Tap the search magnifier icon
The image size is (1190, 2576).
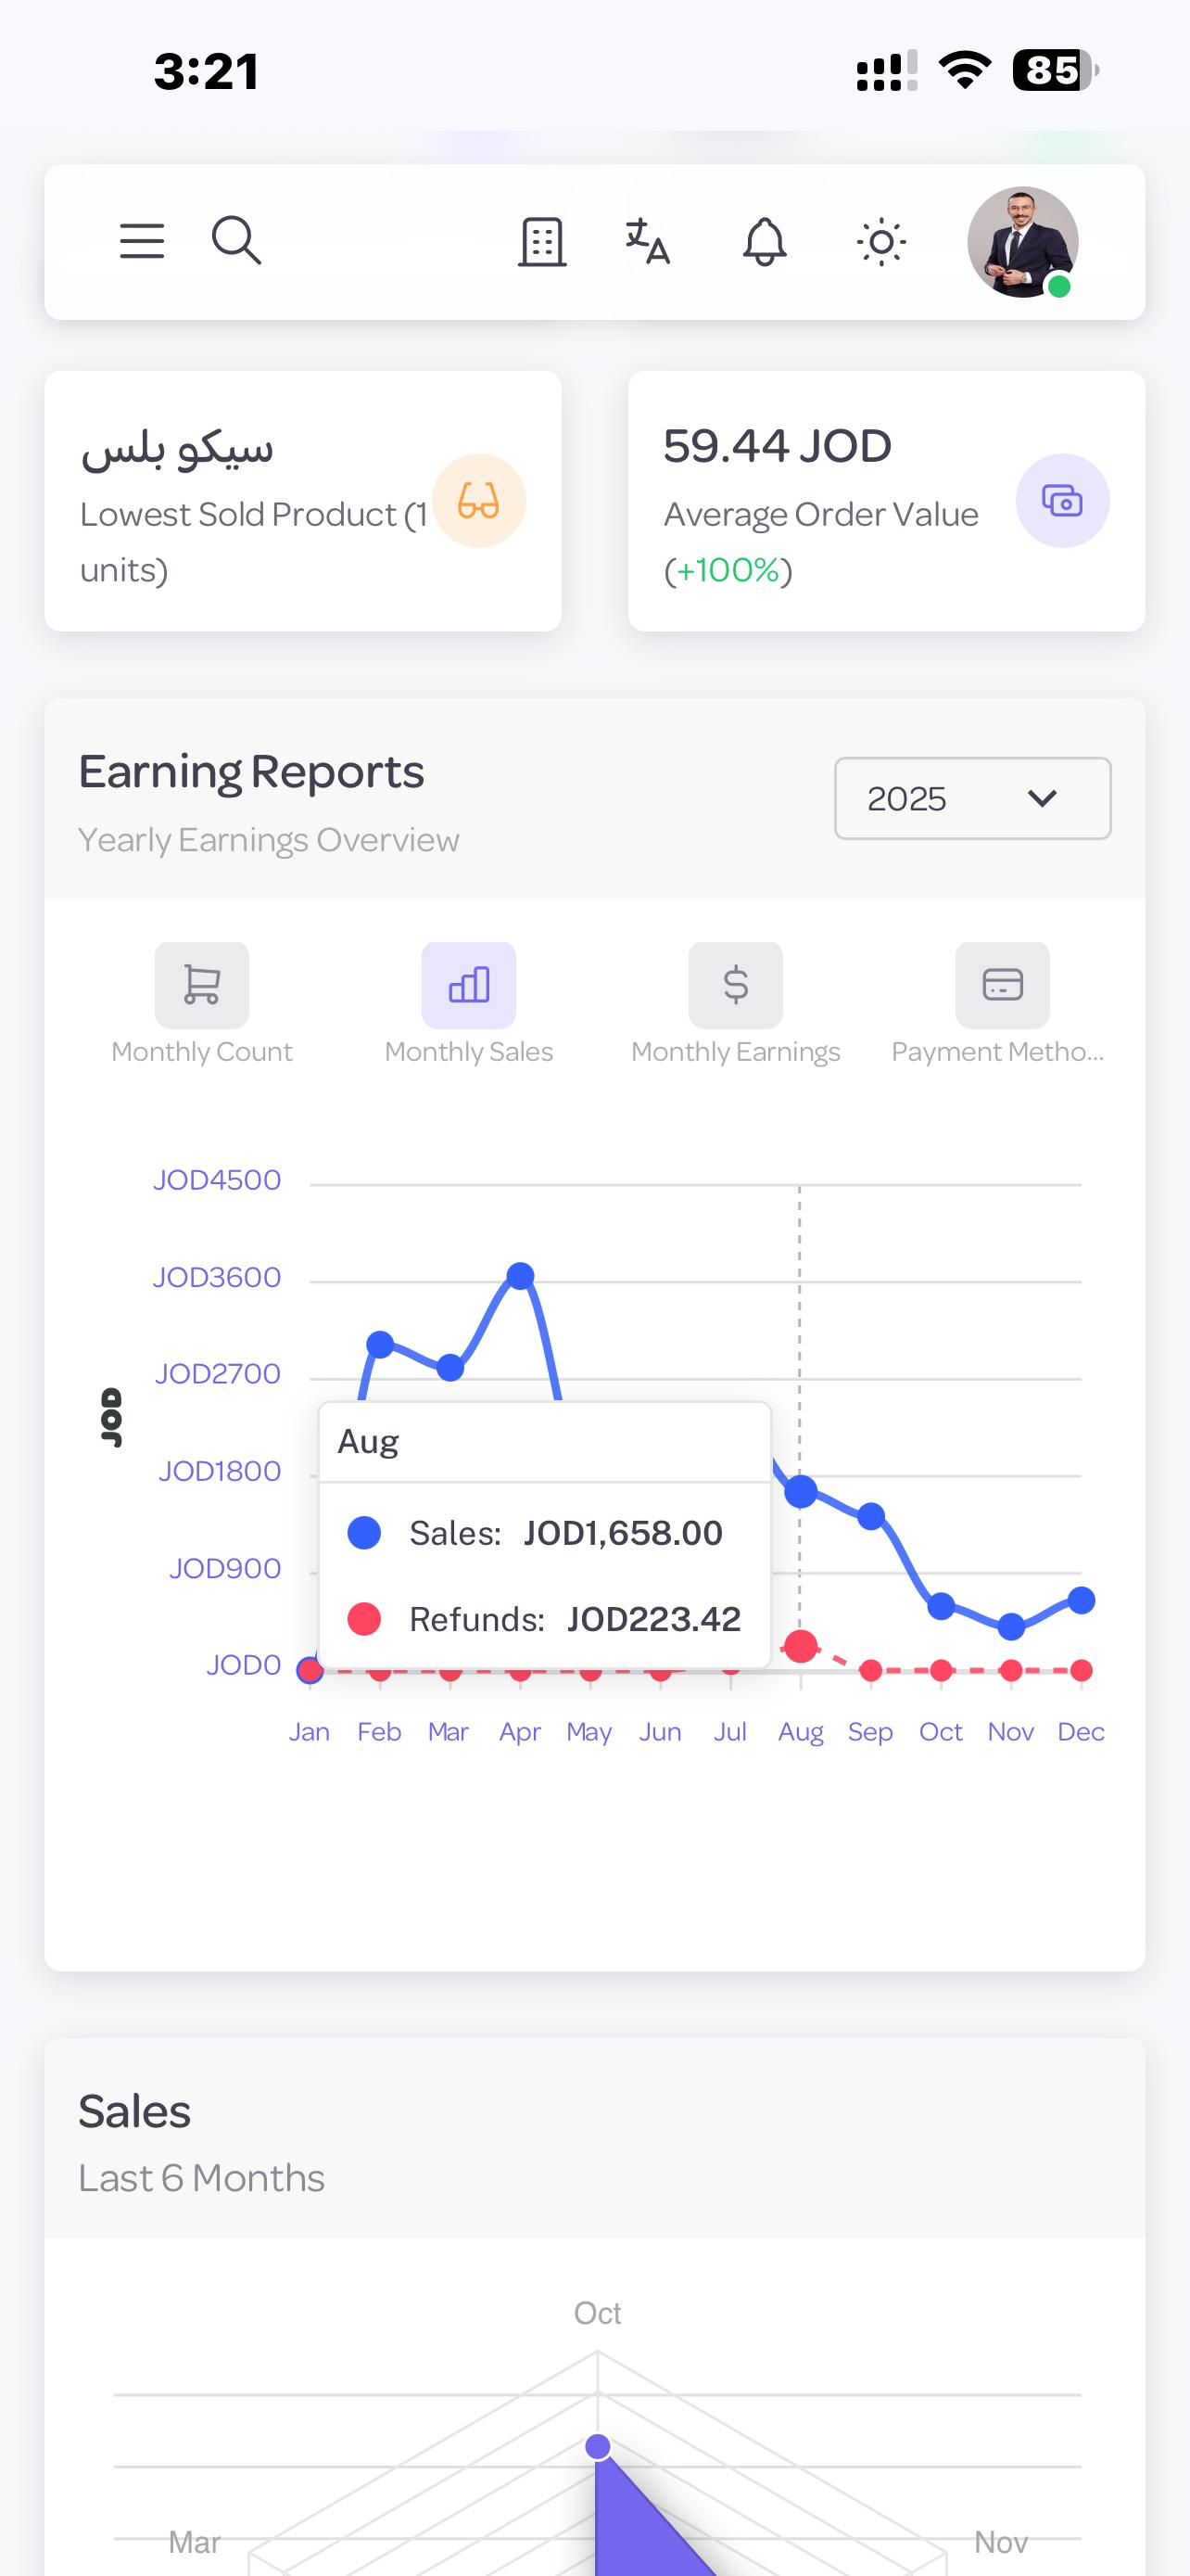[x=237, y=241]
